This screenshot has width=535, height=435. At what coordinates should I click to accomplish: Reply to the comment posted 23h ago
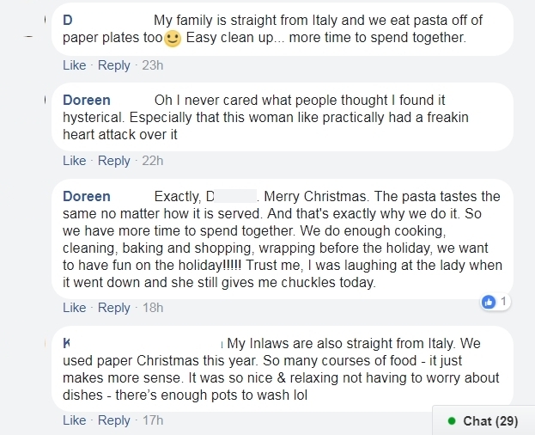[x=114, y=65]
